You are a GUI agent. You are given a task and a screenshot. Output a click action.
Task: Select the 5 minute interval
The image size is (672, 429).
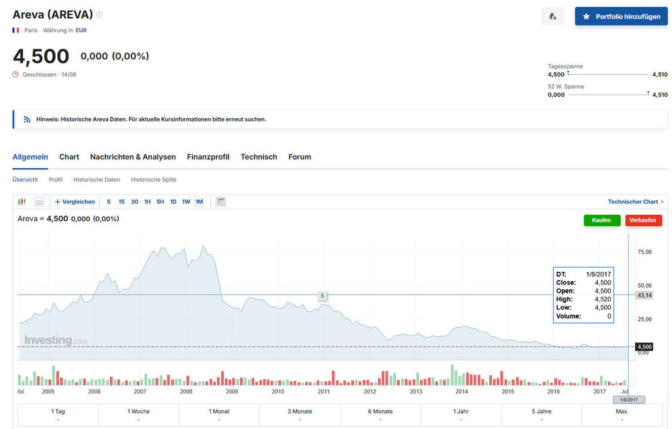[x=109, y=201]
